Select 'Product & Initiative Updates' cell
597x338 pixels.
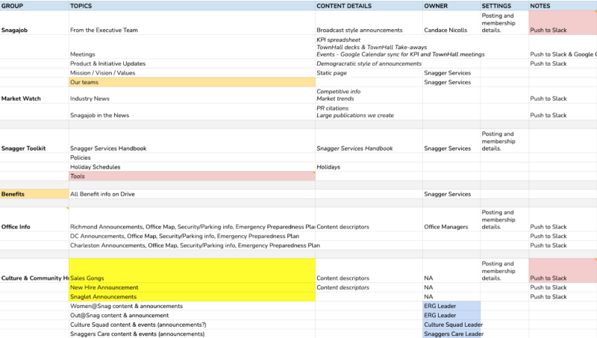pos(192,63)
